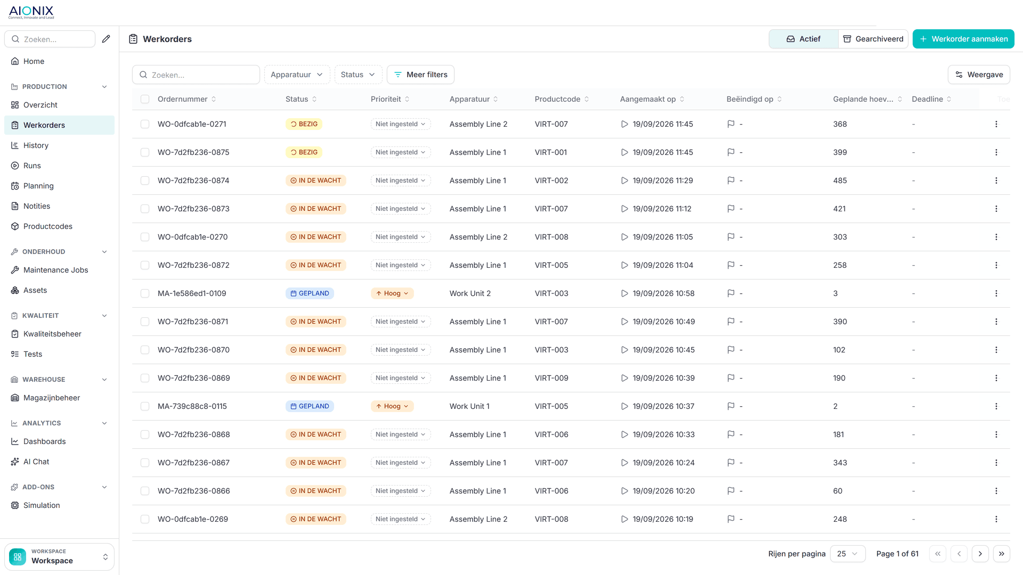Select the checkbox for WO-7d2fb236-0869
Image resolution: width=1023 pixels, height=575 pixels.
coord(145,378)
